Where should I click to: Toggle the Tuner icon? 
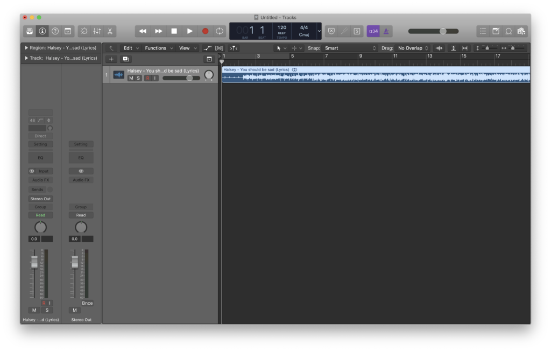(x=344, y=31)
